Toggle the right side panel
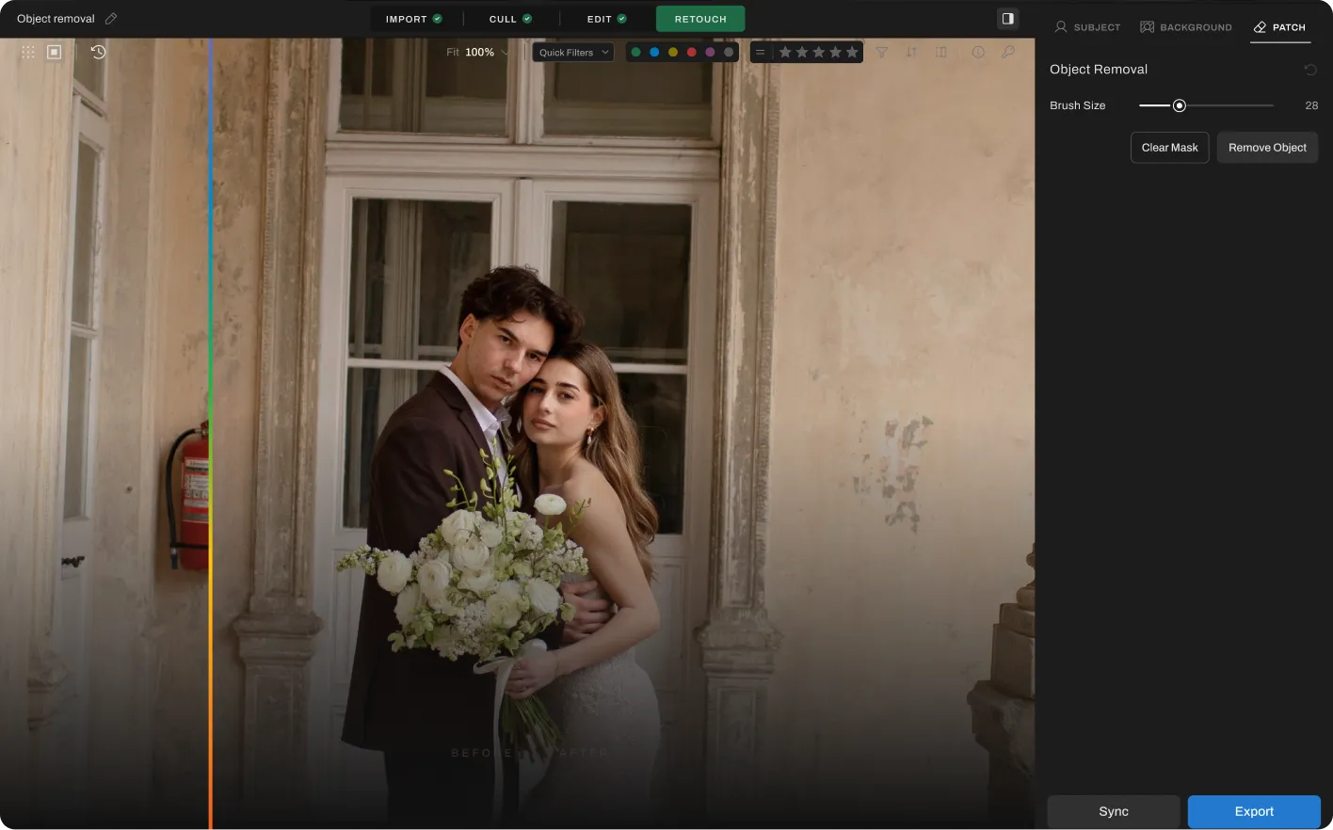Screen dimensions: 1333x830 [x=1007, y=19]
